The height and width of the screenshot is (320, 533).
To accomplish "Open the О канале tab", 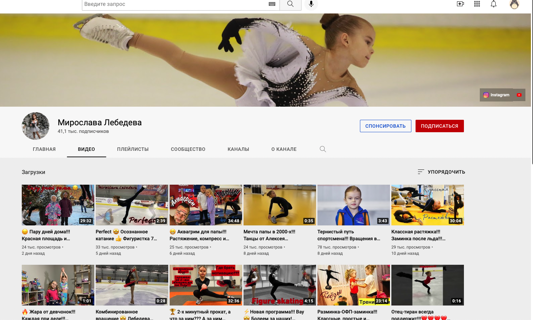I will click(x=284, y=149).
